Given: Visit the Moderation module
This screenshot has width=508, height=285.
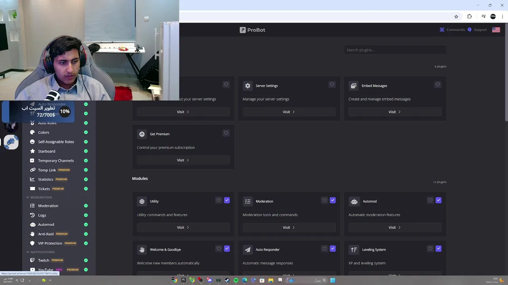Looking at the screenshot, I should (289, 227).
